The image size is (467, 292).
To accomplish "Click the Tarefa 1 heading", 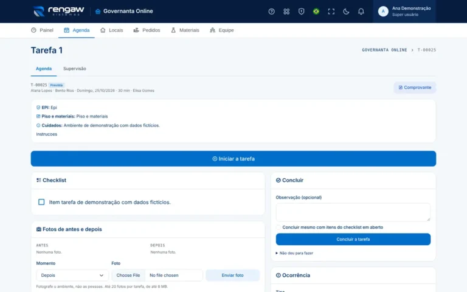I will tap(47, 50).
